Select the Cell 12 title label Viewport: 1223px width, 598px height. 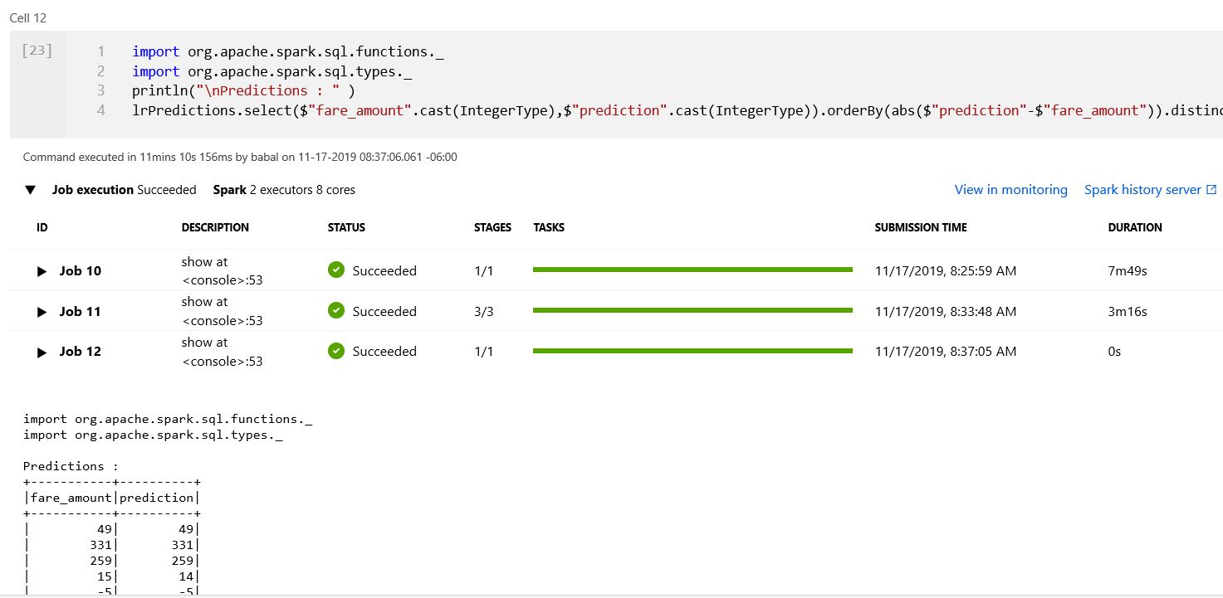(27, 17)
